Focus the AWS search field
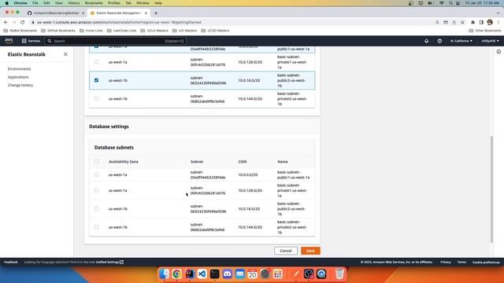The image size is (504, 283). click(x=115, y=41)
